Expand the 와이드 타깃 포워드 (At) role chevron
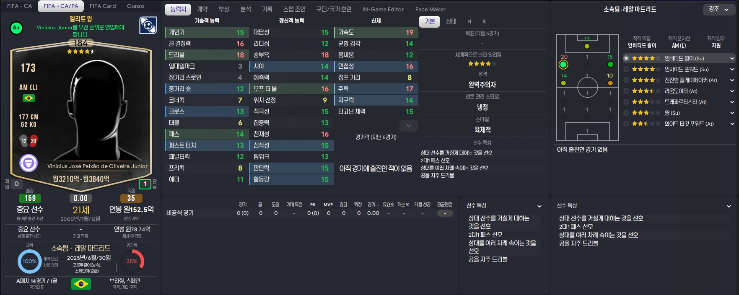 [x=732, y=124]
